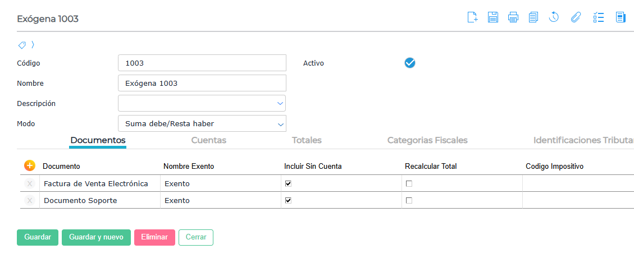Click the new document icon
634x272 pixels.
point(472,17)
